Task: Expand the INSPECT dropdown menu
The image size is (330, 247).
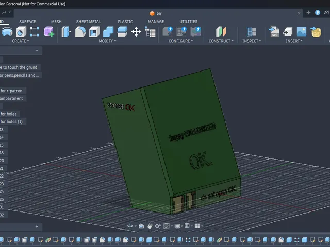Action: (252, 41)
